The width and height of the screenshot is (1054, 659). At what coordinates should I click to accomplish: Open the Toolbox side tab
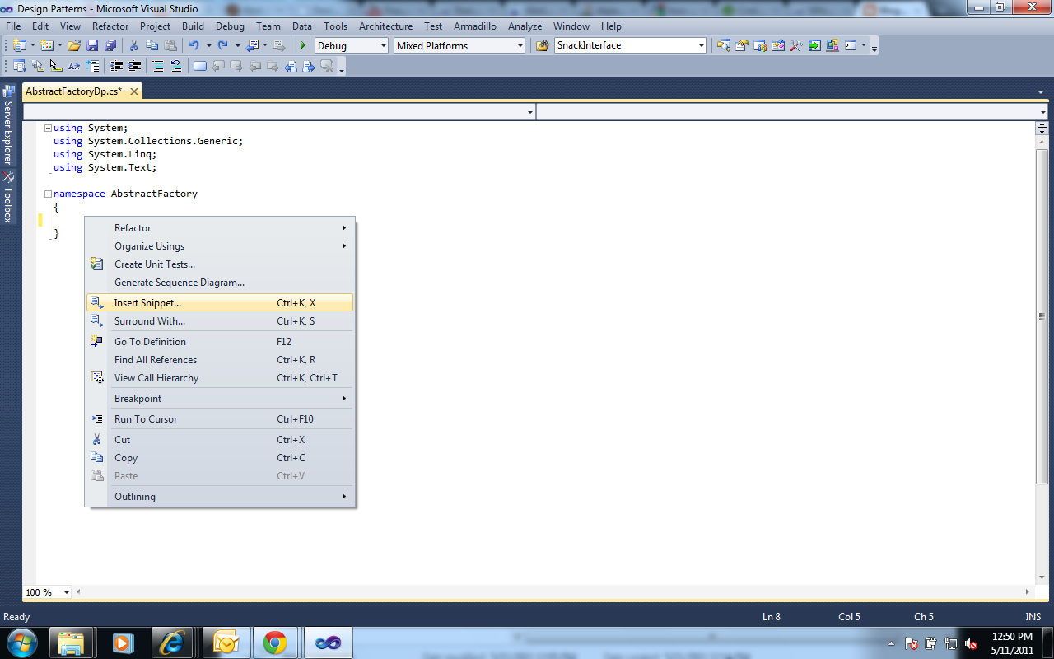pyautogui.click(x=8, y=197)
